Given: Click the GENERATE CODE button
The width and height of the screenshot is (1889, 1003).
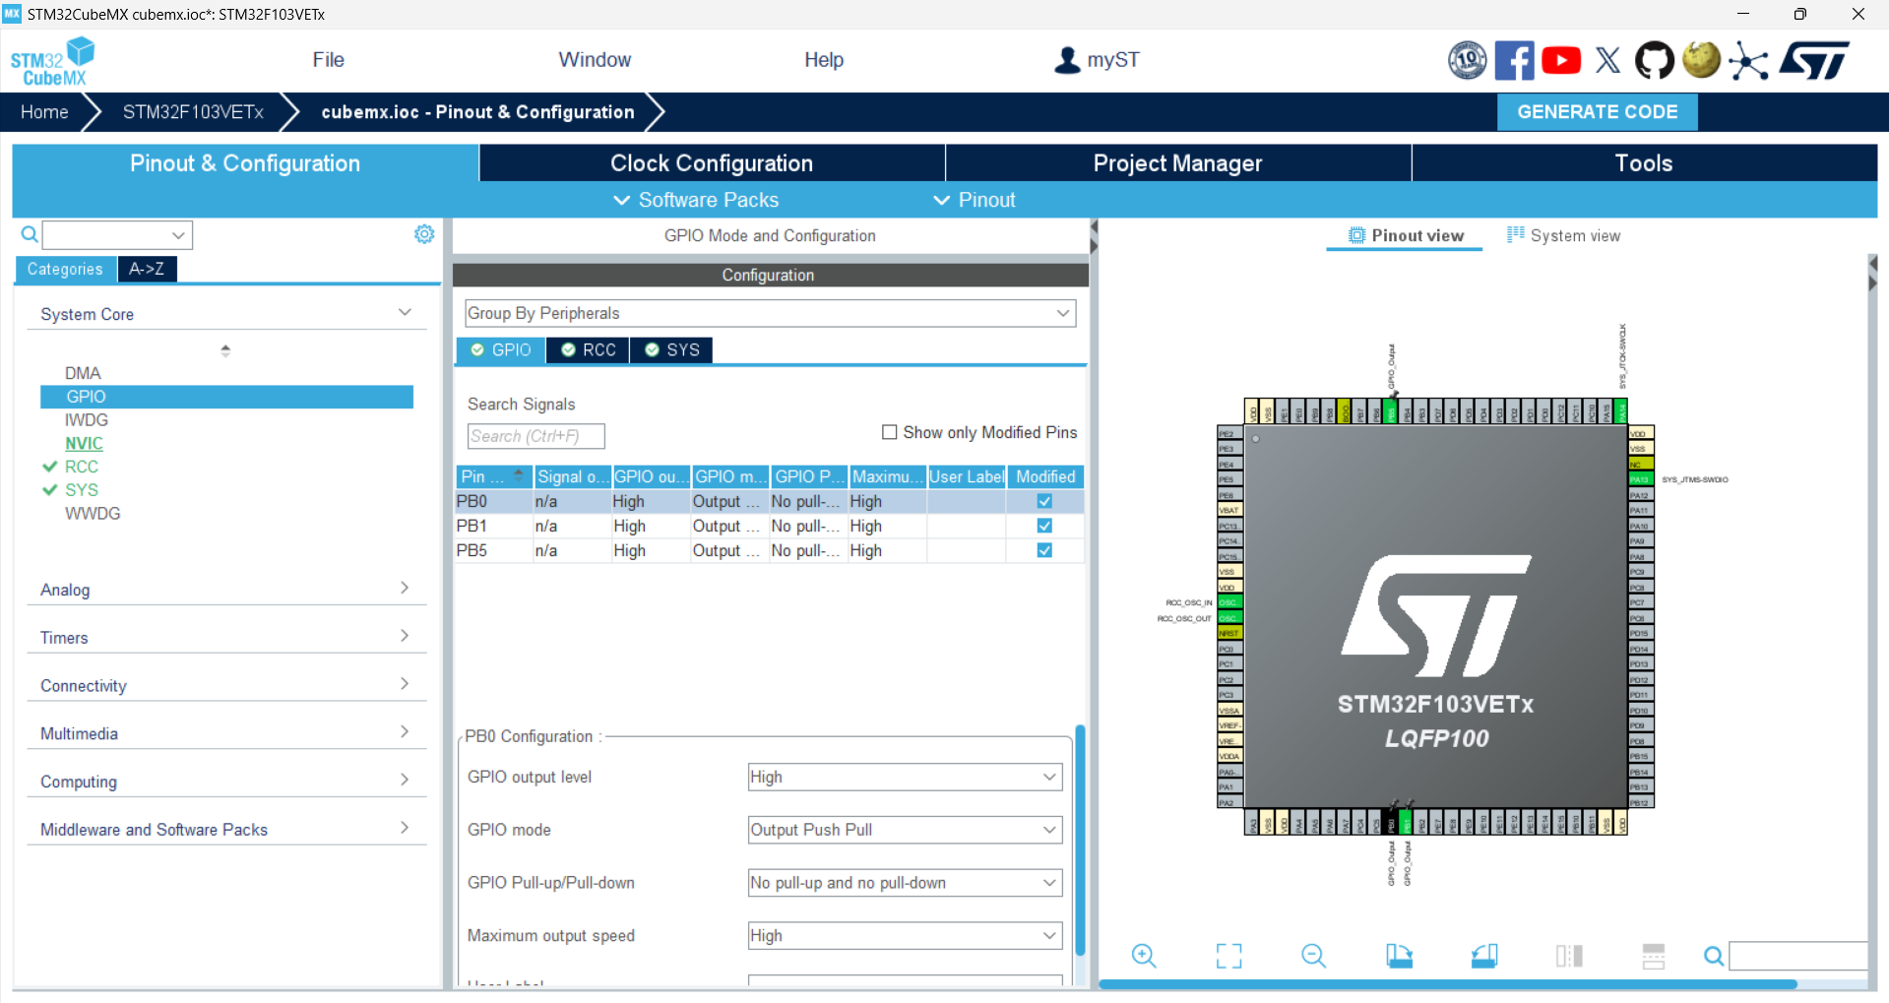Looking at the screenshot, I should coord(1597,112).
